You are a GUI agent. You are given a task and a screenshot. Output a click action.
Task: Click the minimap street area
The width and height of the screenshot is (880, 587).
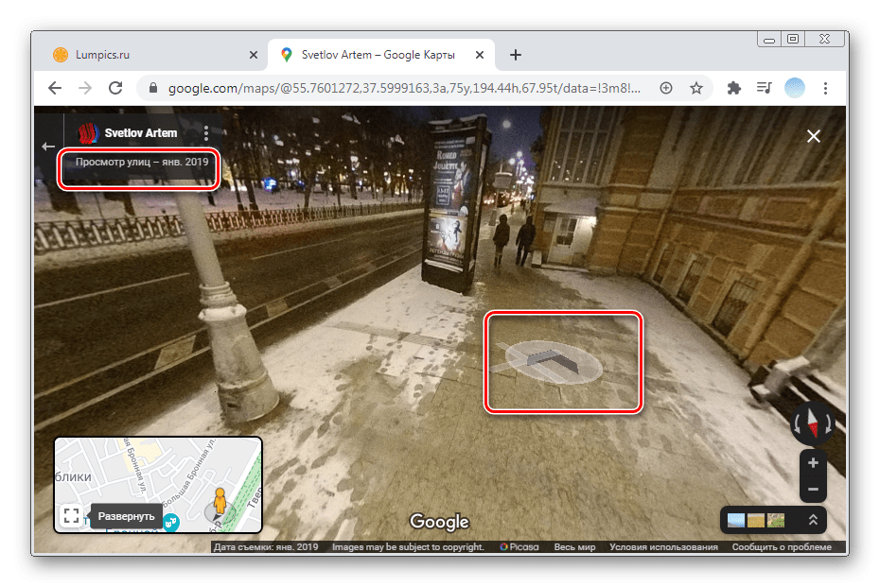click(158, 484)
